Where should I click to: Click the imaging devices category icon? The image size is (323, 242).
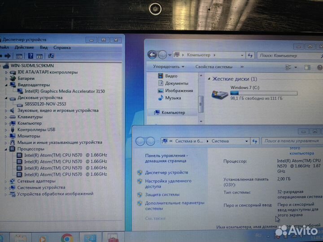[x=13, y=194]
